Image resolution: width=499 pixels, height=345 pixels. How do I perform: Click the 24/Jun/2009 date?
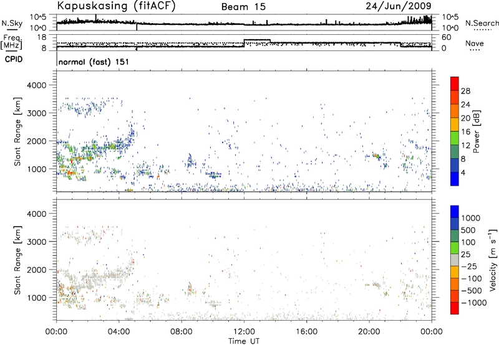click(399, 6)
